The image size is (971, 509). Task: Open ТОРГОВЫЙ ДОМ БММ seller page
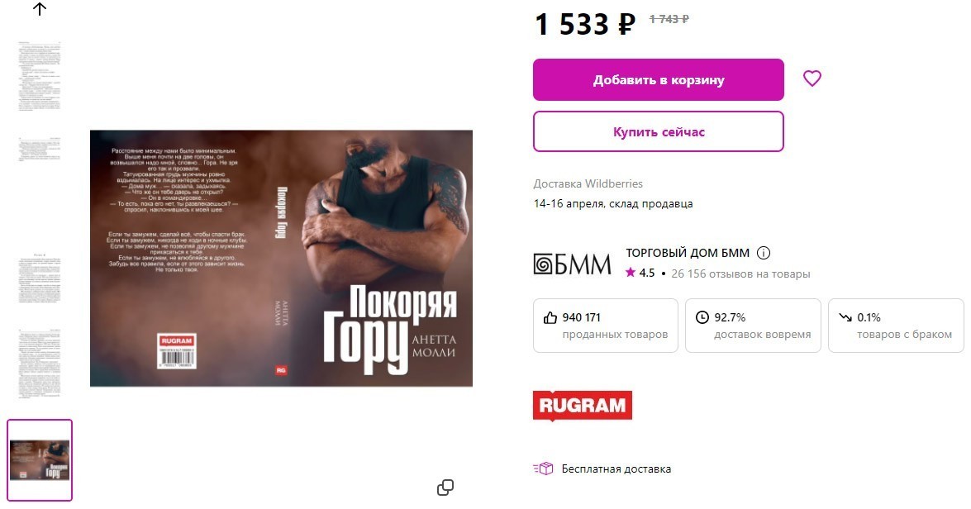[x=688, y=253]
